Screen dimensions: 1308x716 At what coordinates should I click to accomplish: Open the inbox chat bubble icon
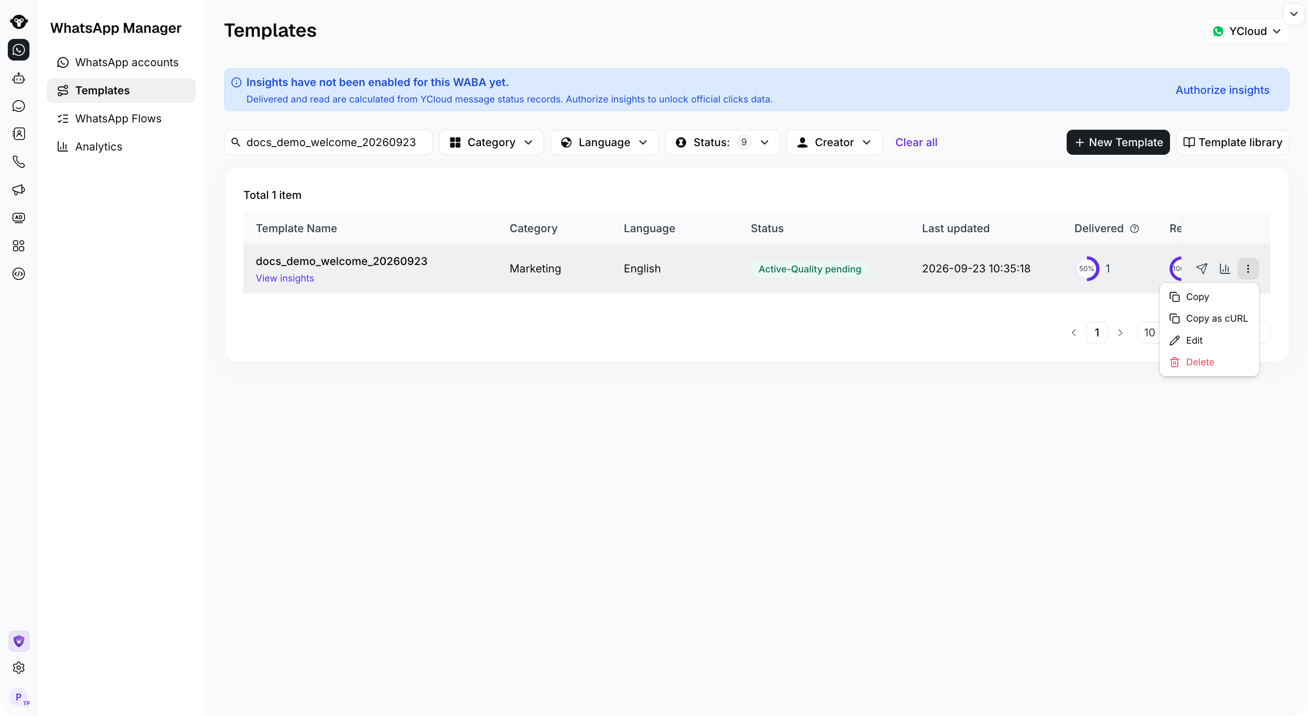(x=19, y=106)
